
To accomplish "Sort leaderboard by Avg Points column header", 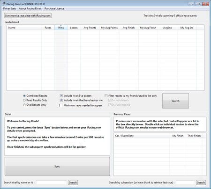I will point(90,28).
